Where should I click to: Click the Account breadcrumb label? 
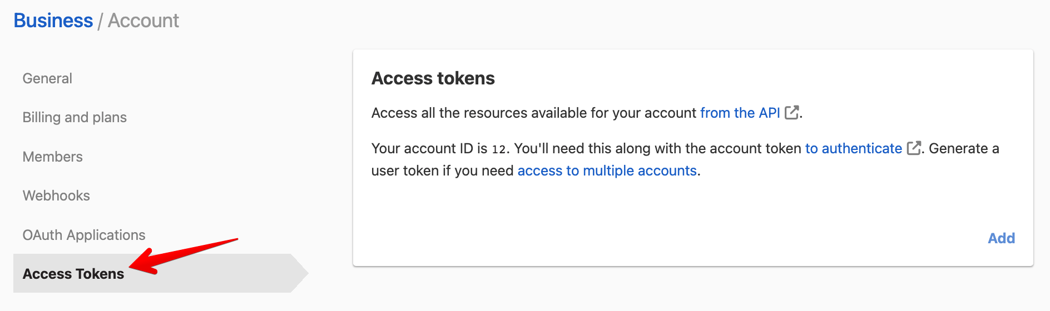(143, 21)
